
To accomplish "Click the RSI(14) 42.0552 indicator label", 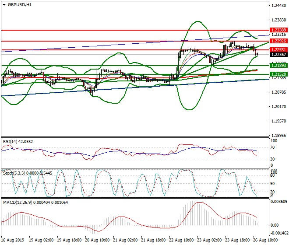I will click(18, 142).
